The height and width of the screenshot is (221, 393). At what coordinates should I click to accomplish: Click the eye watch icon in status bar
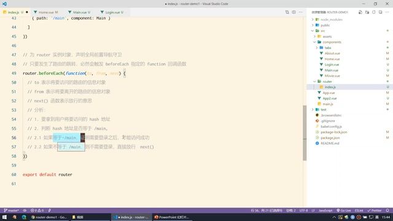(x=25, y=211)
